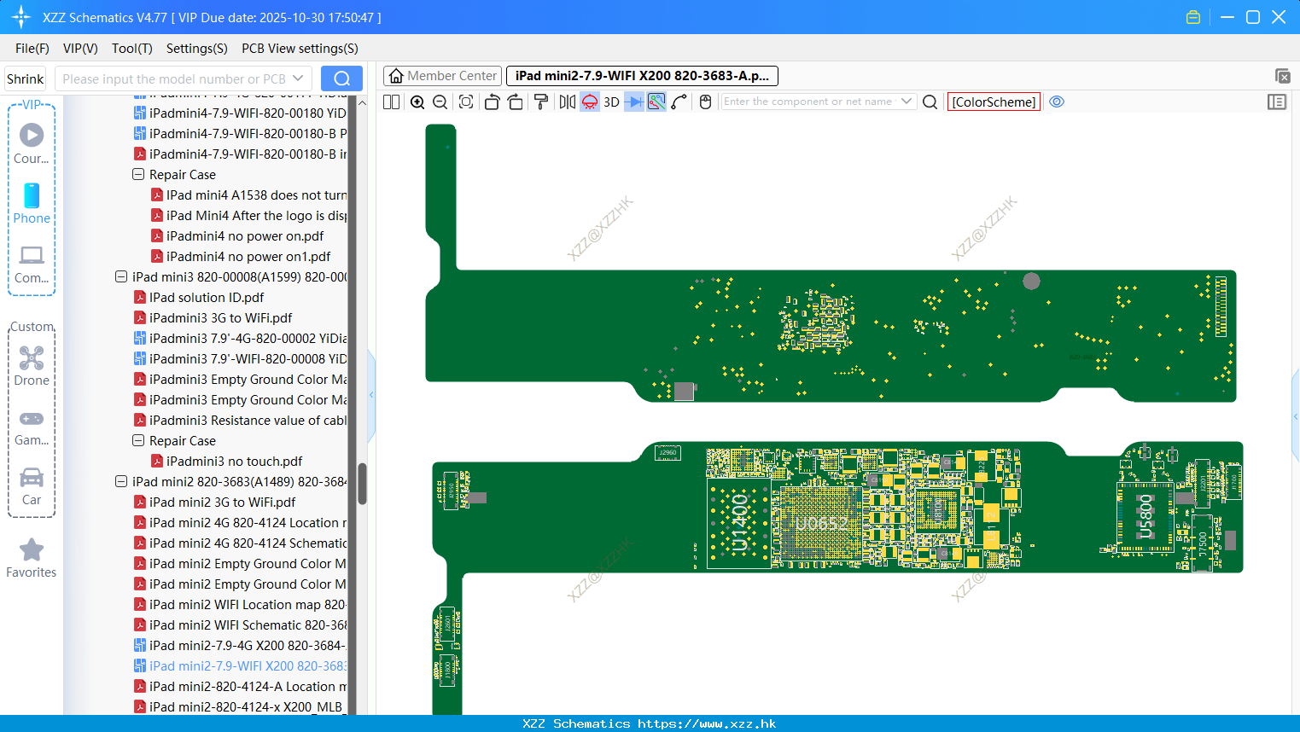The image size is (1300, 732).
Task: Focus the model number search field
Action: click(x=173, y=78)
